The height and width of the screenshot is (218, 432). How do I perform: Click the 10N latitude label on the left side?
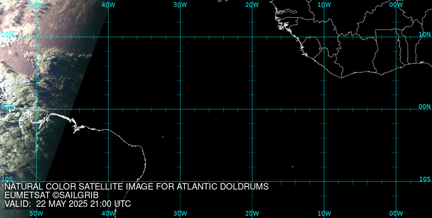point(7,34)
